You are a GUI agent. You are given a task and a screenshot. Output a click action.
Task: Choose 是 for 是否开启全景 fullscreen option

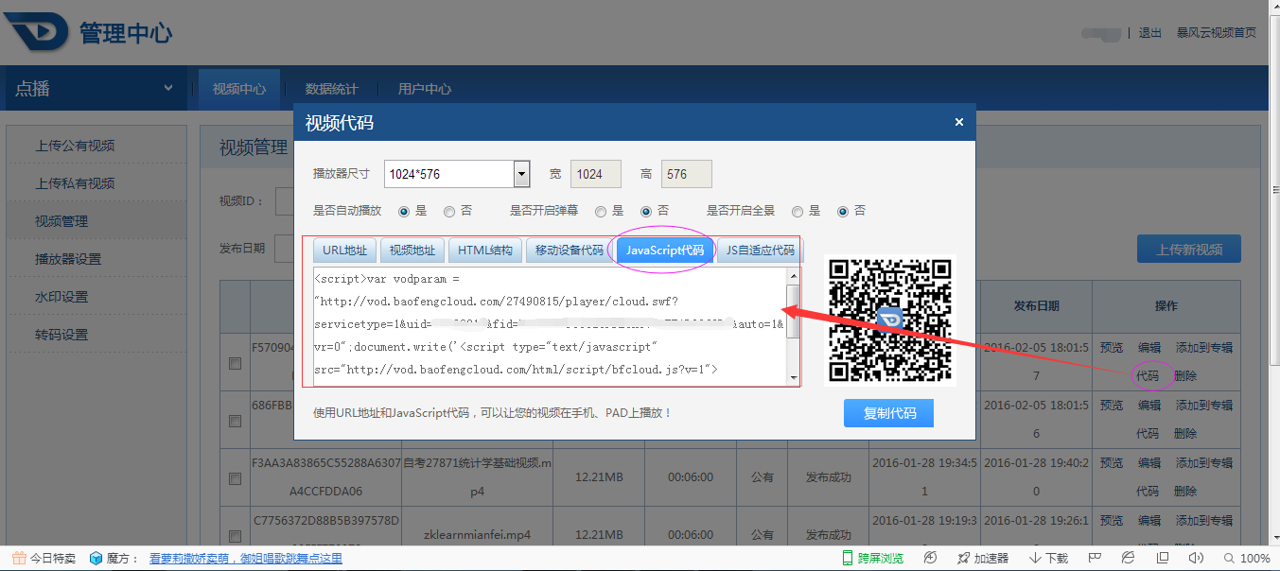[798, 211]
